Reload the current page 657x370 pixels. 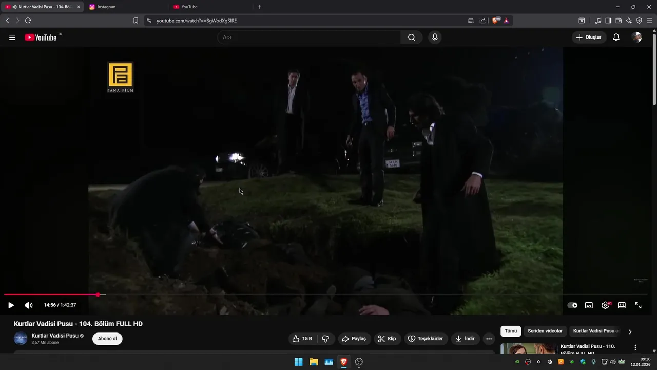[x=28, y=21]
